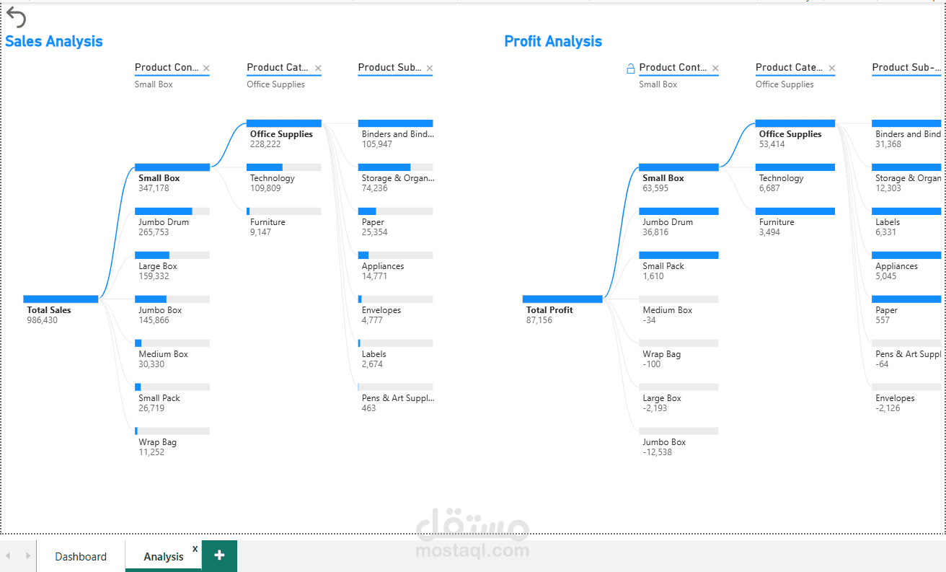The image size is (946, 572).
Task: Remove Product Category level in Sales Analysis
Action: point(318,69)
